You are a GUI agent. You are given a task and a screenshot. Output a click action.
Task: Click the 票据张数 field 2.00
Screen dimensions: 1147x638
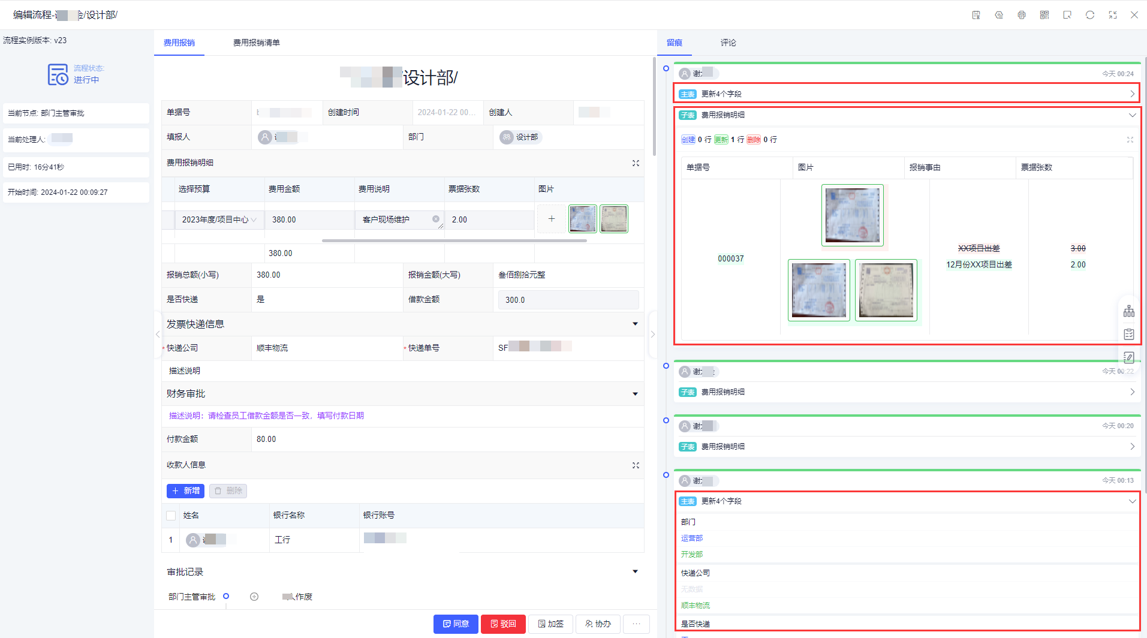(x=489, y=220)
